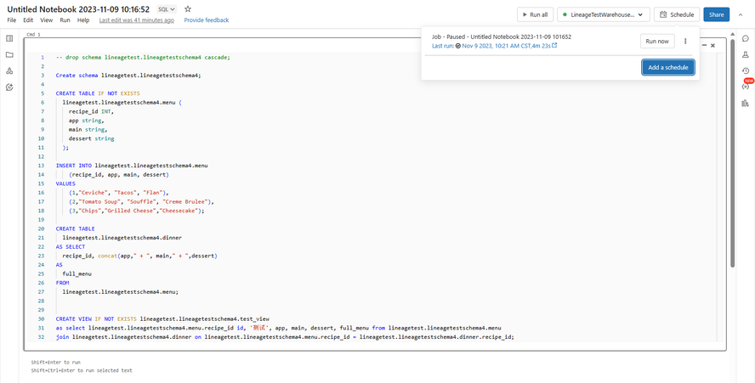Open the job's three-dot options menu
This screenshot has width=755, height=383.
coord(685,41)
